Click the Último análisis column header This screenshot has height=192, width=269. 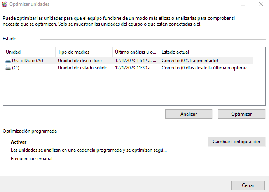click(x=136, y=52)
